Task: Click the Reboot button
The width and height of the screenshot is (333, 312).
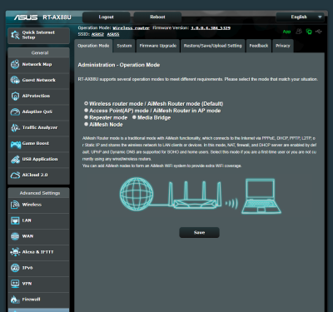Action: pyautogui.click(x=157, y=17)
